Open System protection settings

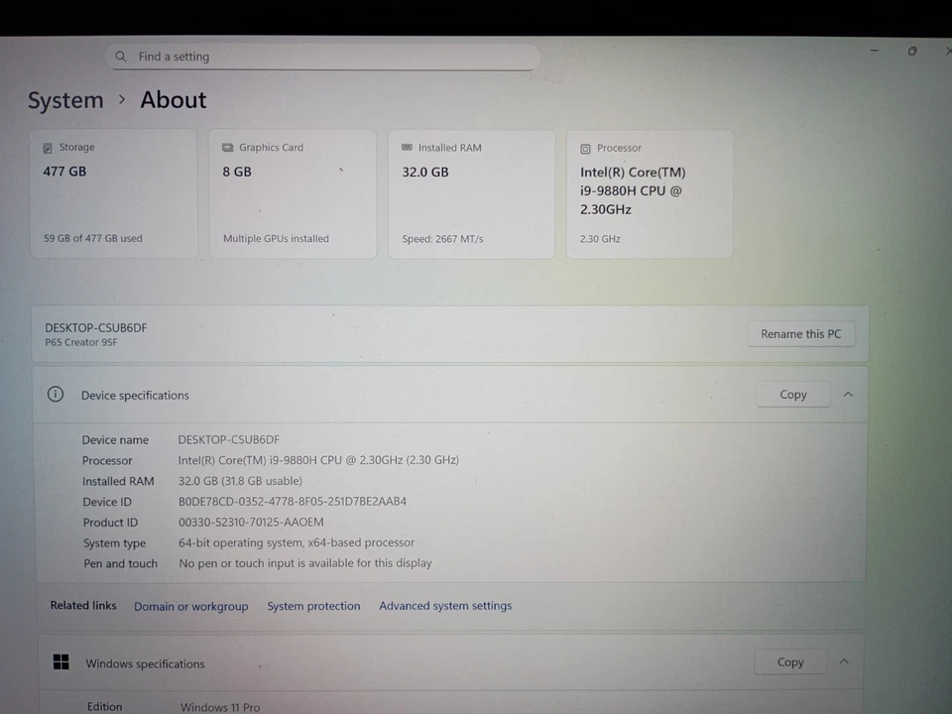pos(313,605)
